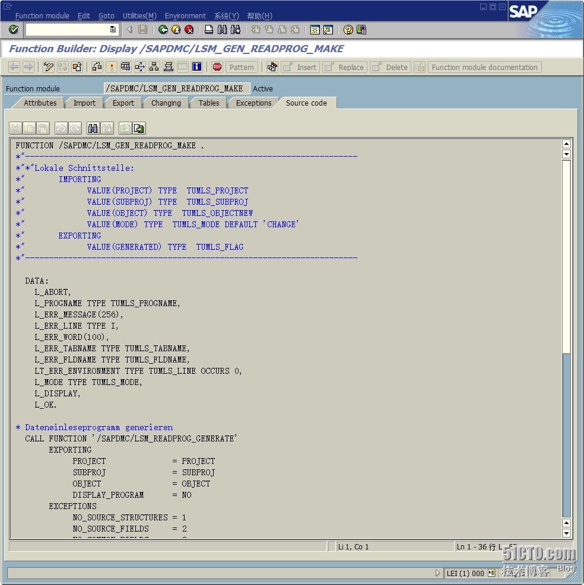Switch to the Import tab

pos(84,103)
